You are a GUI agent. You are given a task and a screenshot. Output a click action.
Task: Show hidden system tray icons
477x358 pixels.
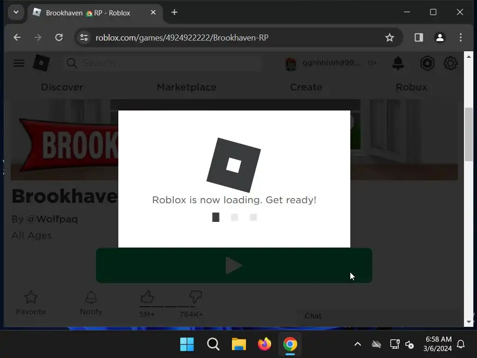coord(358,344)
